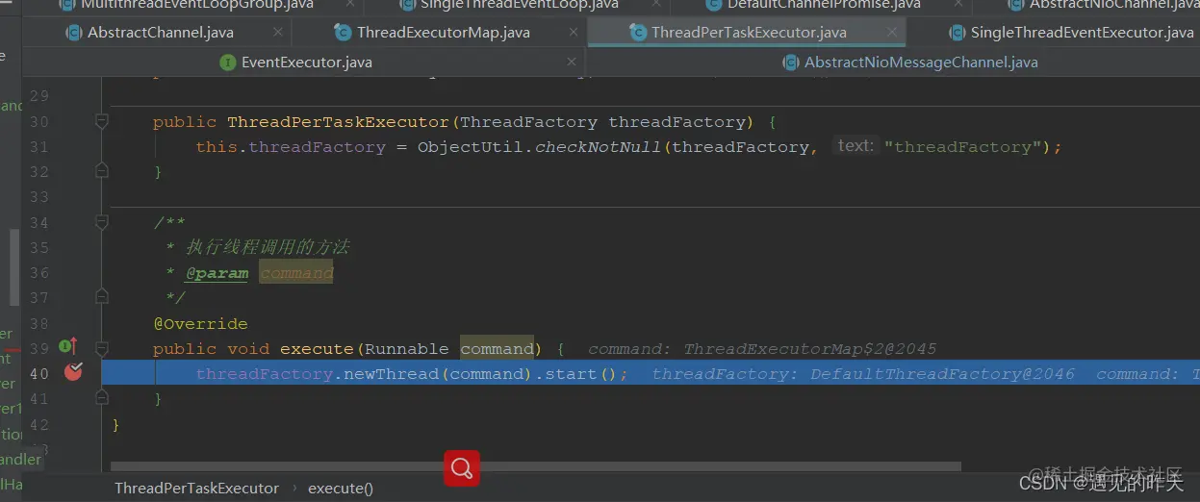The image size is (1200, 502).
Task: Switch to the SingleThreadEventExecutor.java tab
Action: [1070, 33]
